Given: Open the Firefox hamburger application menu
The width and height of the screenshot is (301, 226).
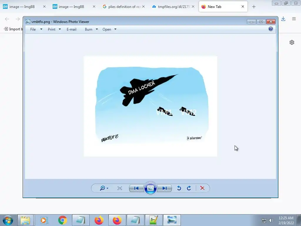Looking at the screenshot, I should [294, 19].
